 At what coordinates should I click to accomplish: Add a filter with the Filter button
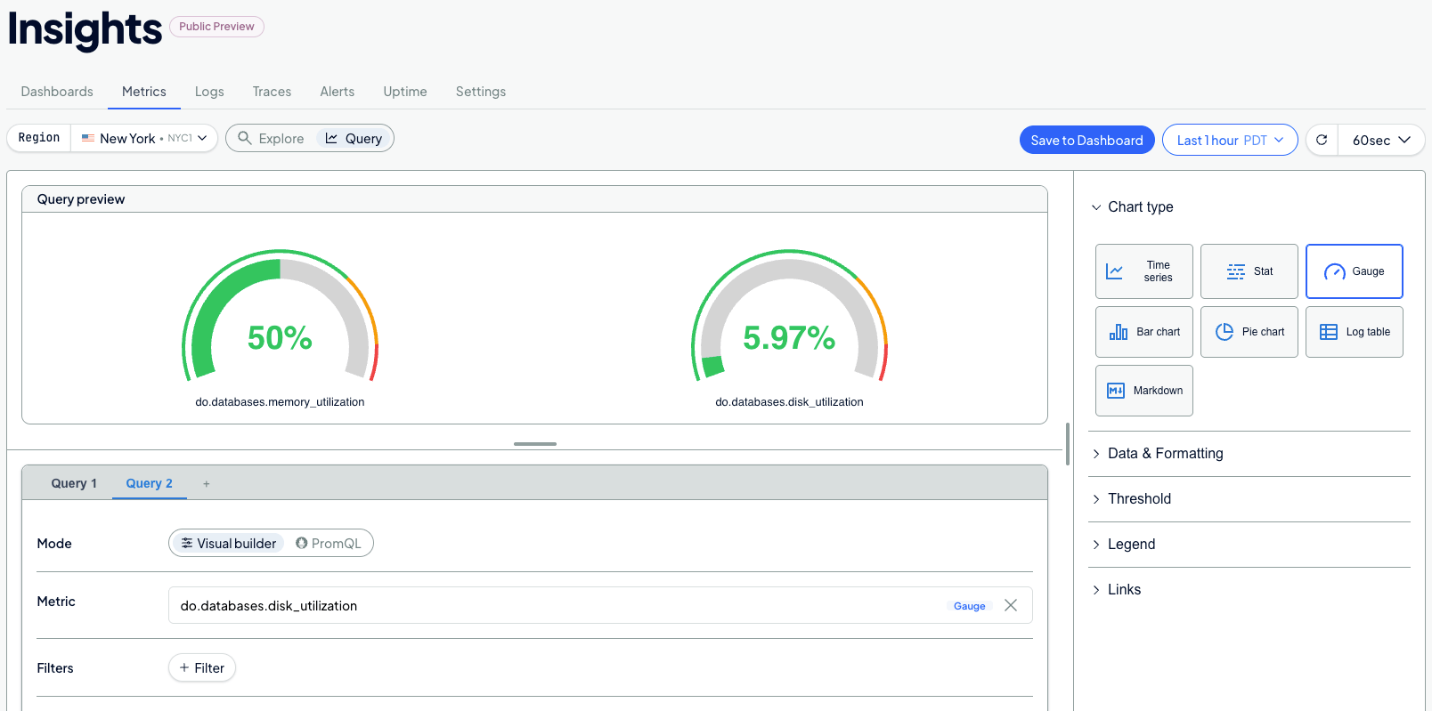pyautogui.click(x=202, y=668)
